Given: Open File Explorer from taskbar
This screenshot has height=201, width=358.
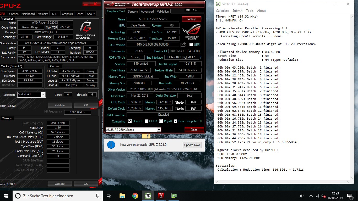Looking at the screenshot, I should 122,196.
